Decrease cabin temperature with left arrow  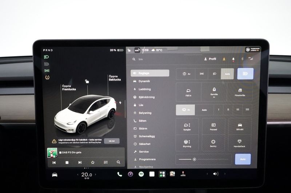click(x=78, y=175)
